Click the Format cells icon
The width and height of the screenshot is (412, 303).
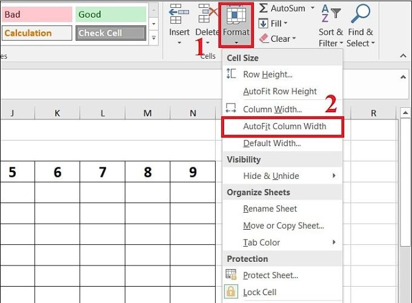point(236,15)
